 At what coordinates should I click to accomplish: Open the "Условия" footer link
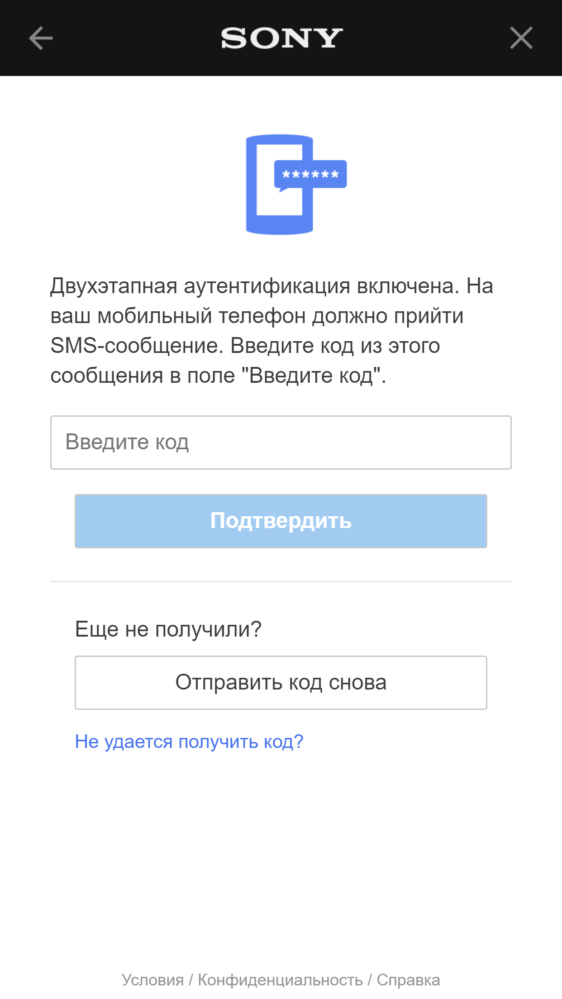(152, 980)
